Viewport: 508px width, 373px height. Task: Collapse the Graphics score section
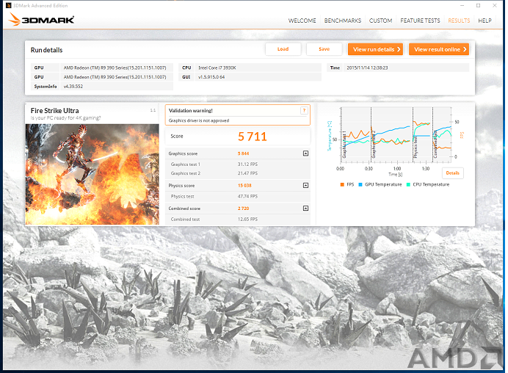305,153
